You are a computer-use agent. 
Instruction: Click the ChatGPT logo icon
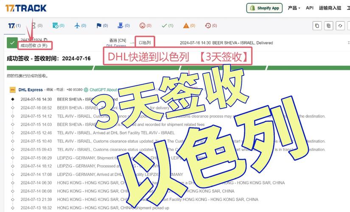[86, 90]
